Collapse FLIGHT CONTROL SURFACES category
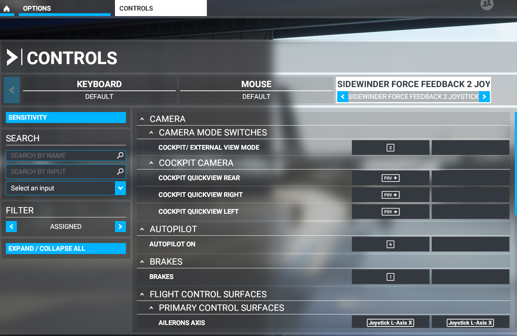 (142, 294)
